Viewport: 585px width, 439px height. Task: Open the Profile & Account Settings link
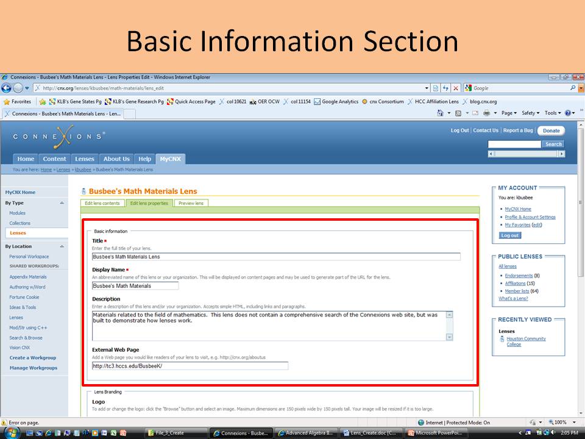pos(530,217)
